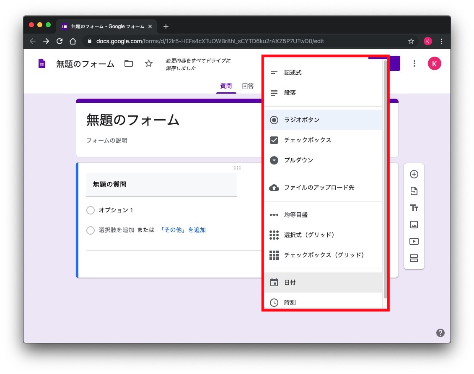Select the オプション 1 radio button
The width and height of the screenshot is (474, 374).
(x=91, y=210)
